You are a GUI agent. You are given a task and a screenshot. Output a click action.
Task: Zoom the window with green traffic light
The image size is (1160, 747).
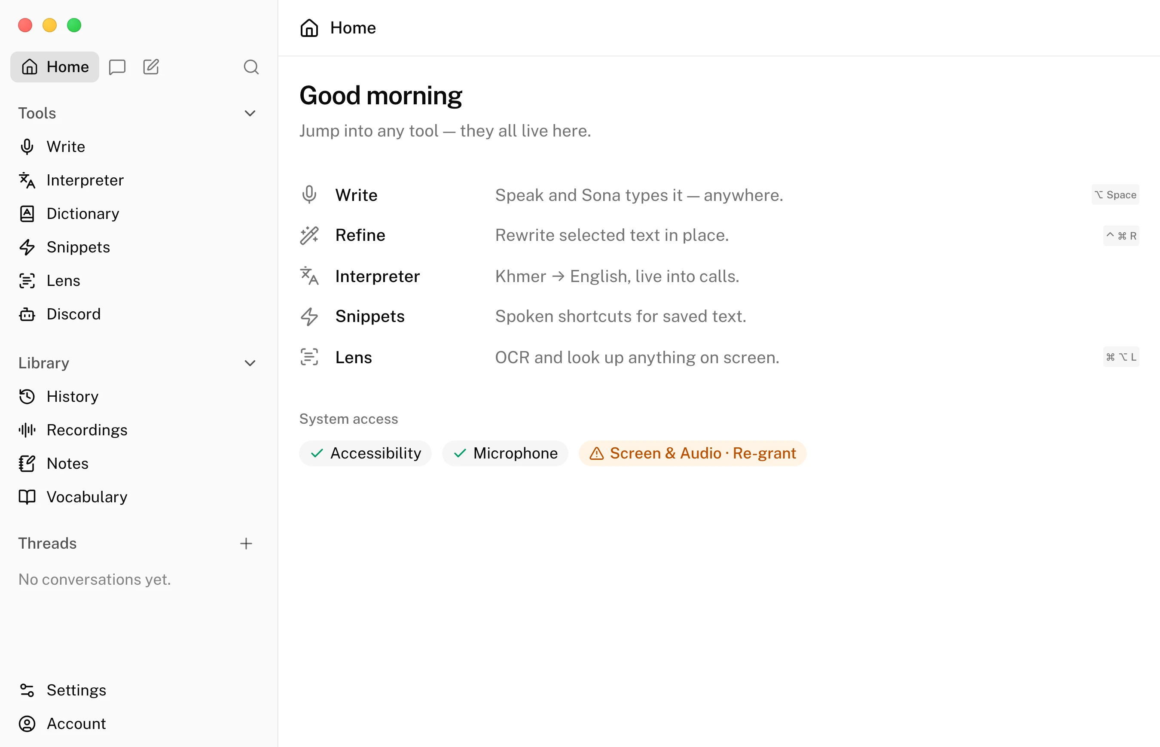74,25
